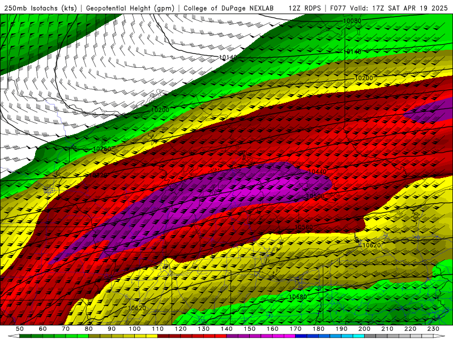Click the 'Geopotential Height (gpm)' title text

point(130,8)
